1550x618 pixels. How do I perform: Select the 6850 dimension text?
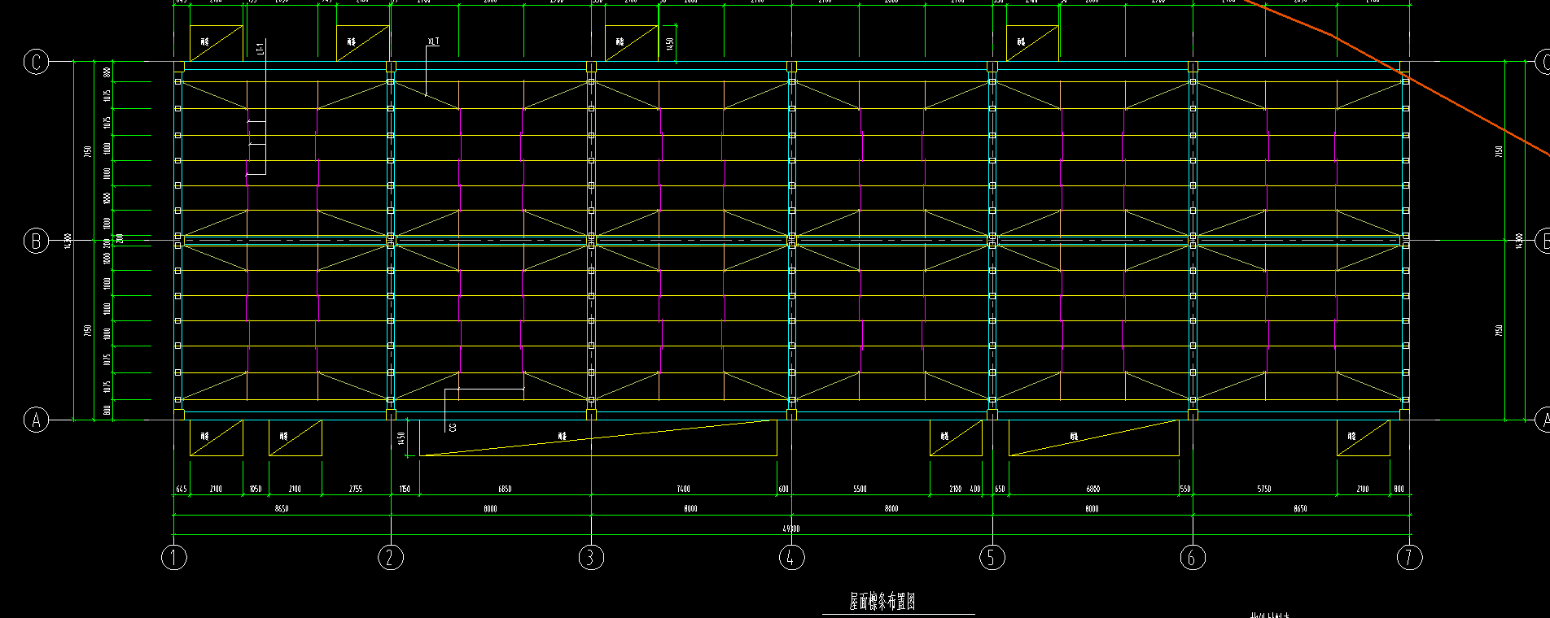pos(505,489)
